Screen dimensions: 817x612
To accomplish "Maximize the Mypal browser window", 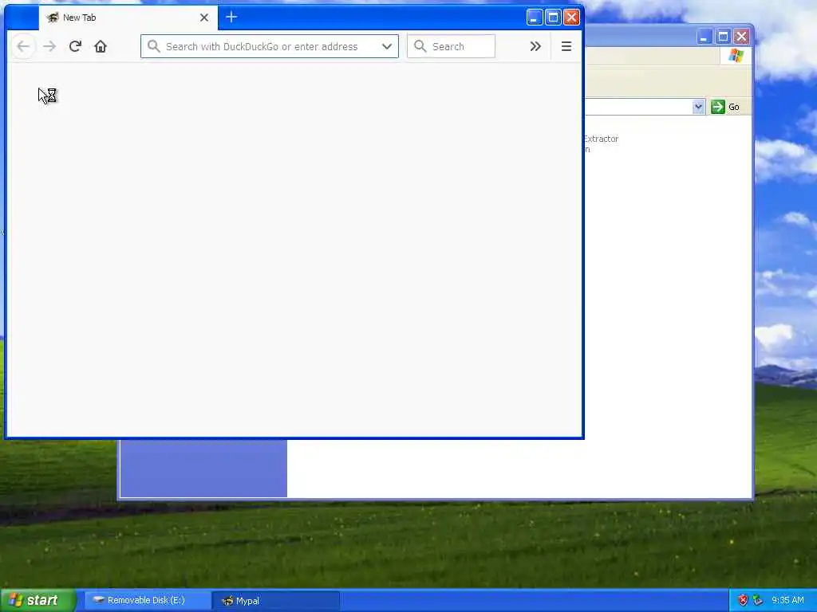I will click(x=553, y=18).
